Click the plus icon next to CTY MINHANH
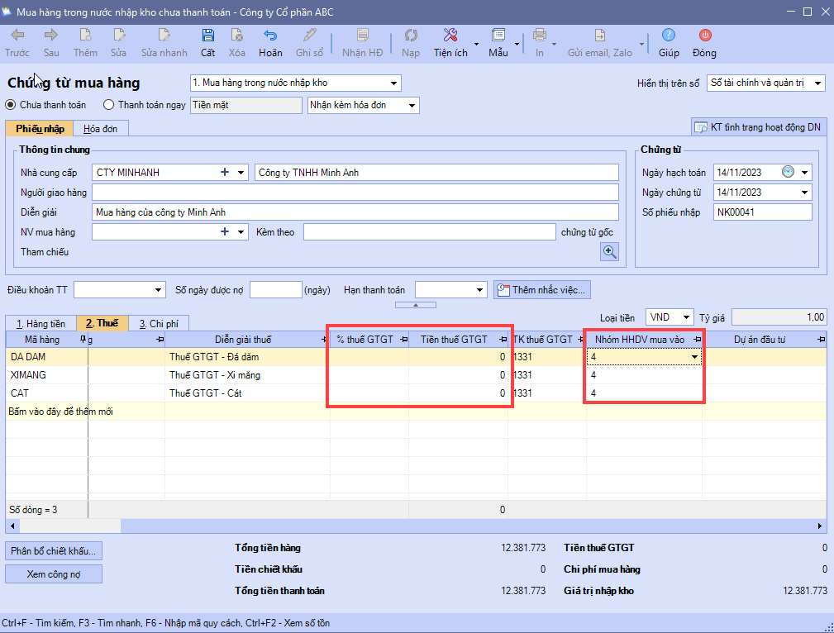 pos(224,173)
